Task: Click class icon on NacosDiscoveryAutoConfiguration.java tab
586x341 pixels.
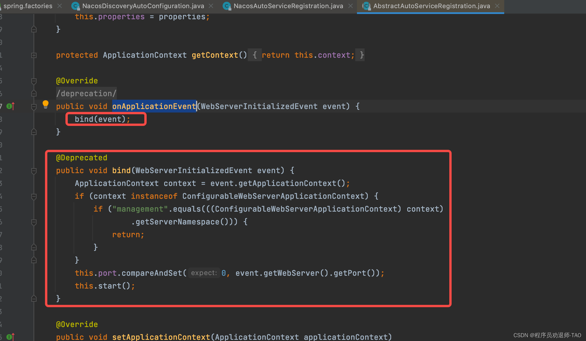Action: (x=75, y=6)
